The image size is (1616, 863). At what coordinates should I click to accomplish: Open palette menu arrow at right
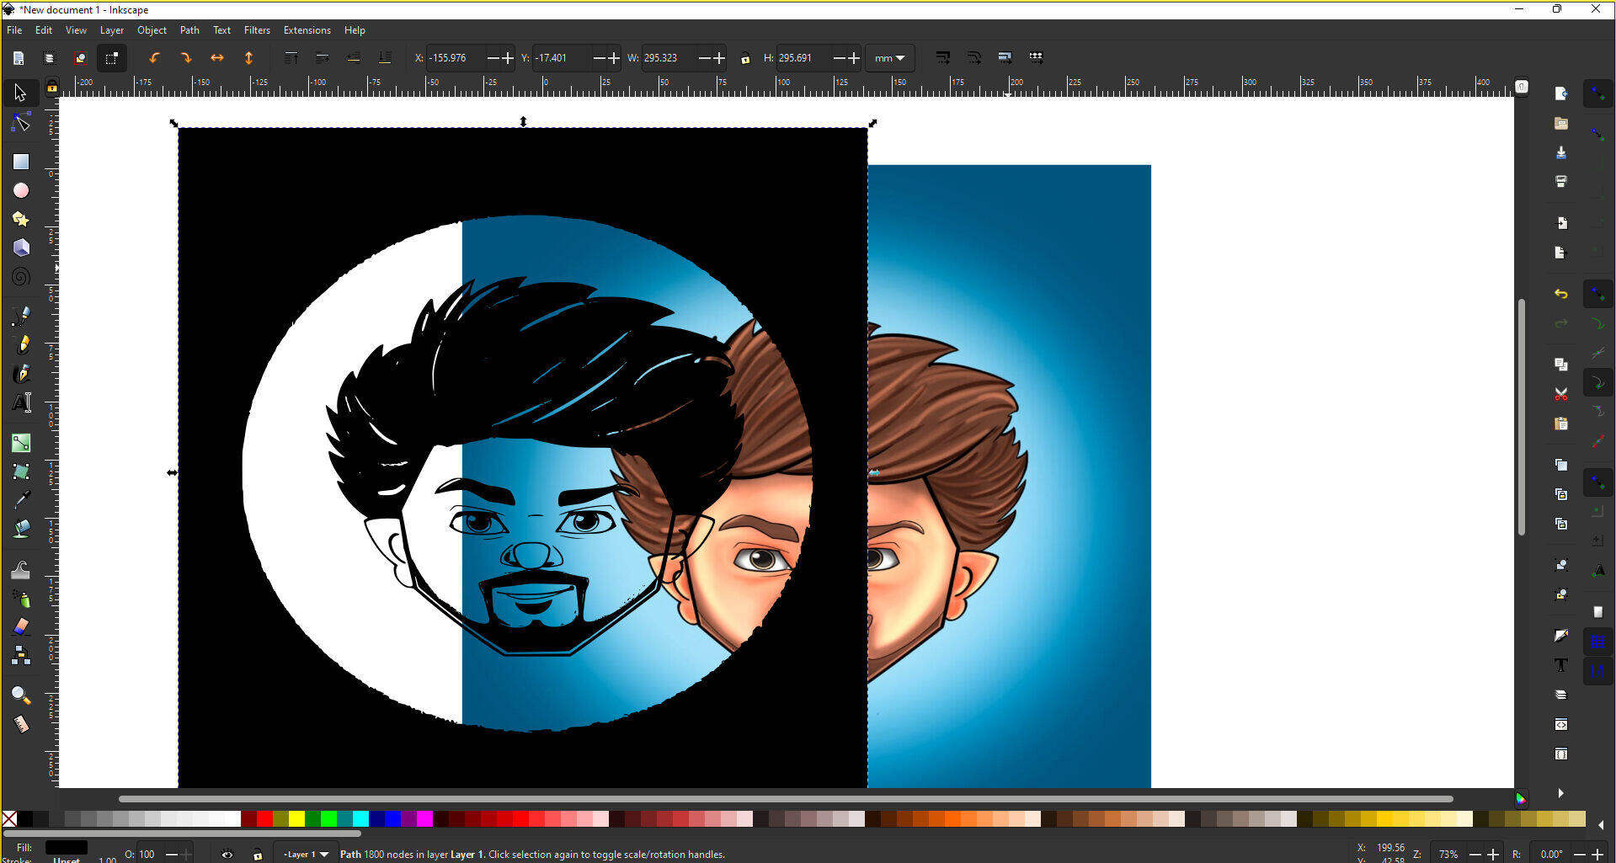tap(1601, 824)
